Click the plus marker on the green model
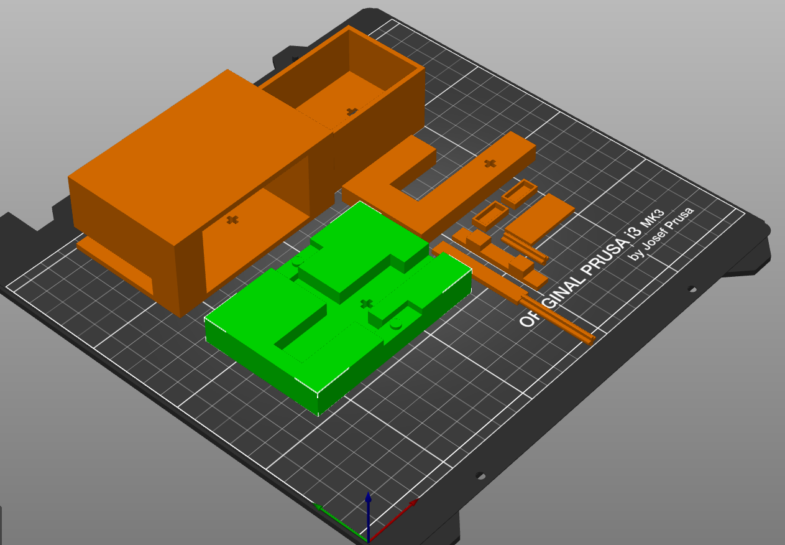The width and height of the screenshot is (785, 545). click(x=365, y=304)
